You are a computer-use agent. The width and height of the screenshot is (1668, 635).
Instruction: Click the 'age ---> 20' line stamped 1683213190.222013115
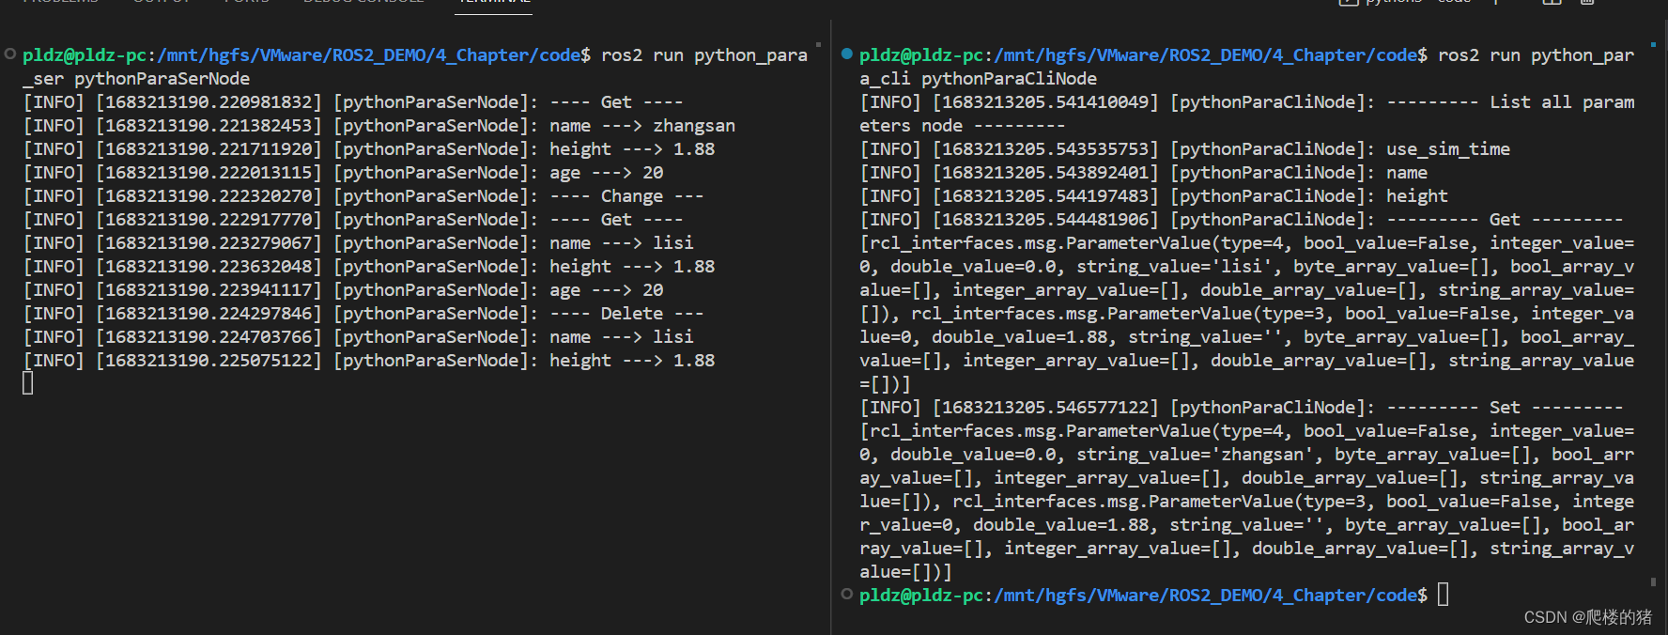point(344,173)
